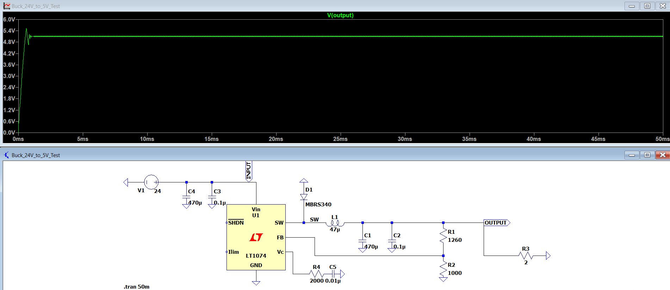This screenshot has height=290, width=670.
Task: Maximize the waveform plot window
Action: 647,6
